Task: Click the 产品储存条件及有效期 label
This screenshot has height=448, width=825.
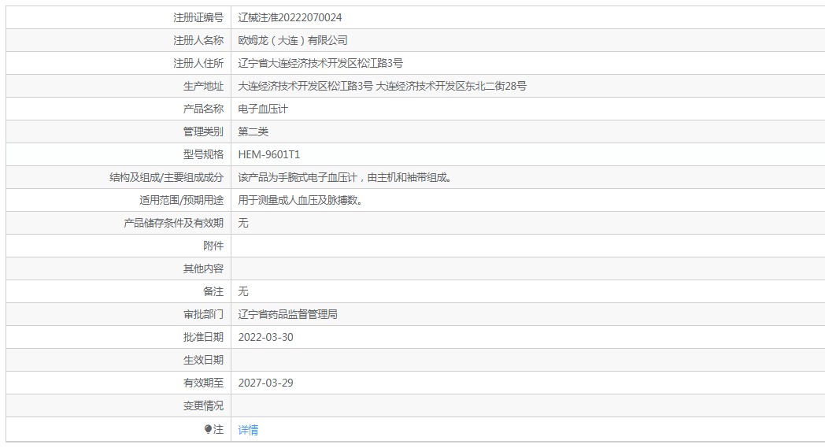Action: point(174,223)
